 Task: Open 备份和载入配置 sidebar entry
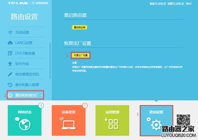pyautogui.click(x=26, y=85)
